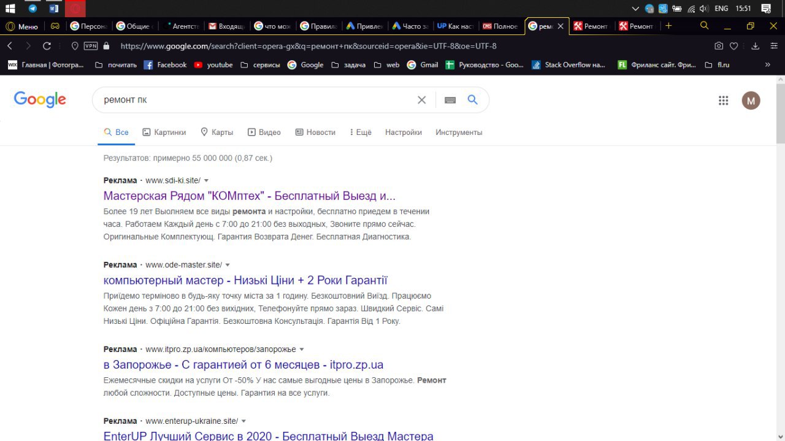Switch to the Входящие Gmail tab
This screenshot has width=785, height=441.
point(226,26)
